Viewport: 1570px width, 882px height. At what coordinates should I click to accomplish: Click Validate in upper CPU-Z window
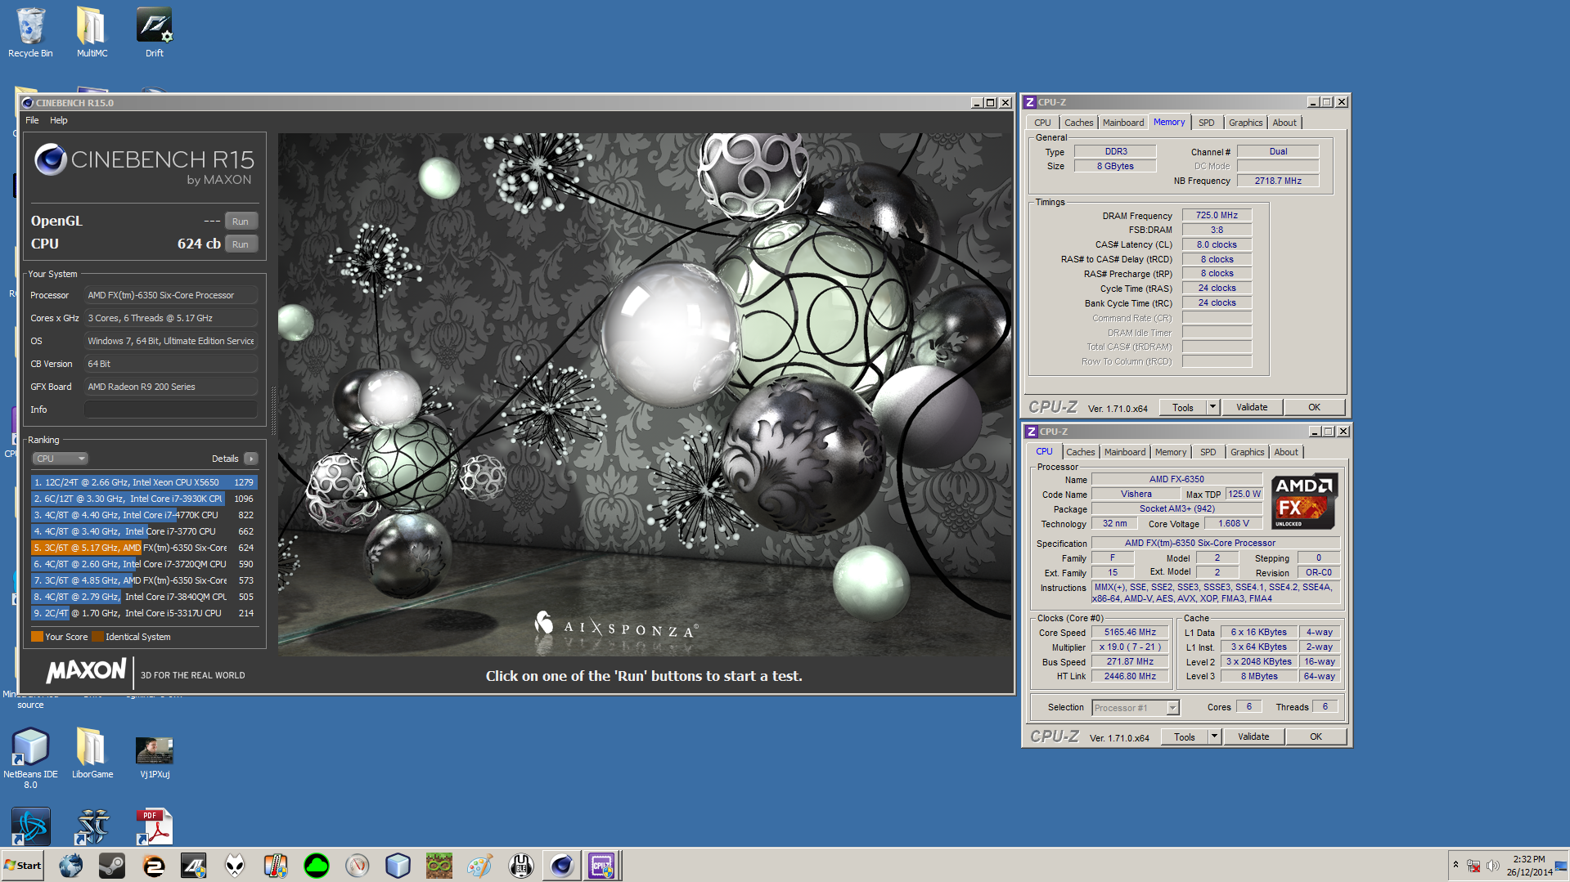[x=1252, y=407]
